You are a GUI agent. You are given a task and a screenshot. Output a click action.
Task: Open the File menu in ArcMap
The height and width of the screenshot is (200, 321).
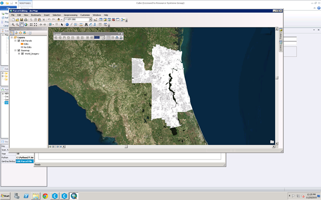(13, 15)
